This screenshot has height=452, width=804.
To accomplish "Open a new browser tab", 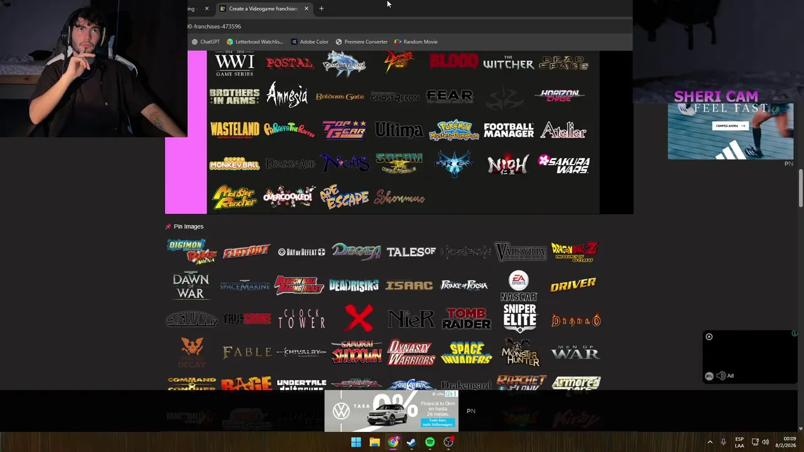I will pos(321,9).
